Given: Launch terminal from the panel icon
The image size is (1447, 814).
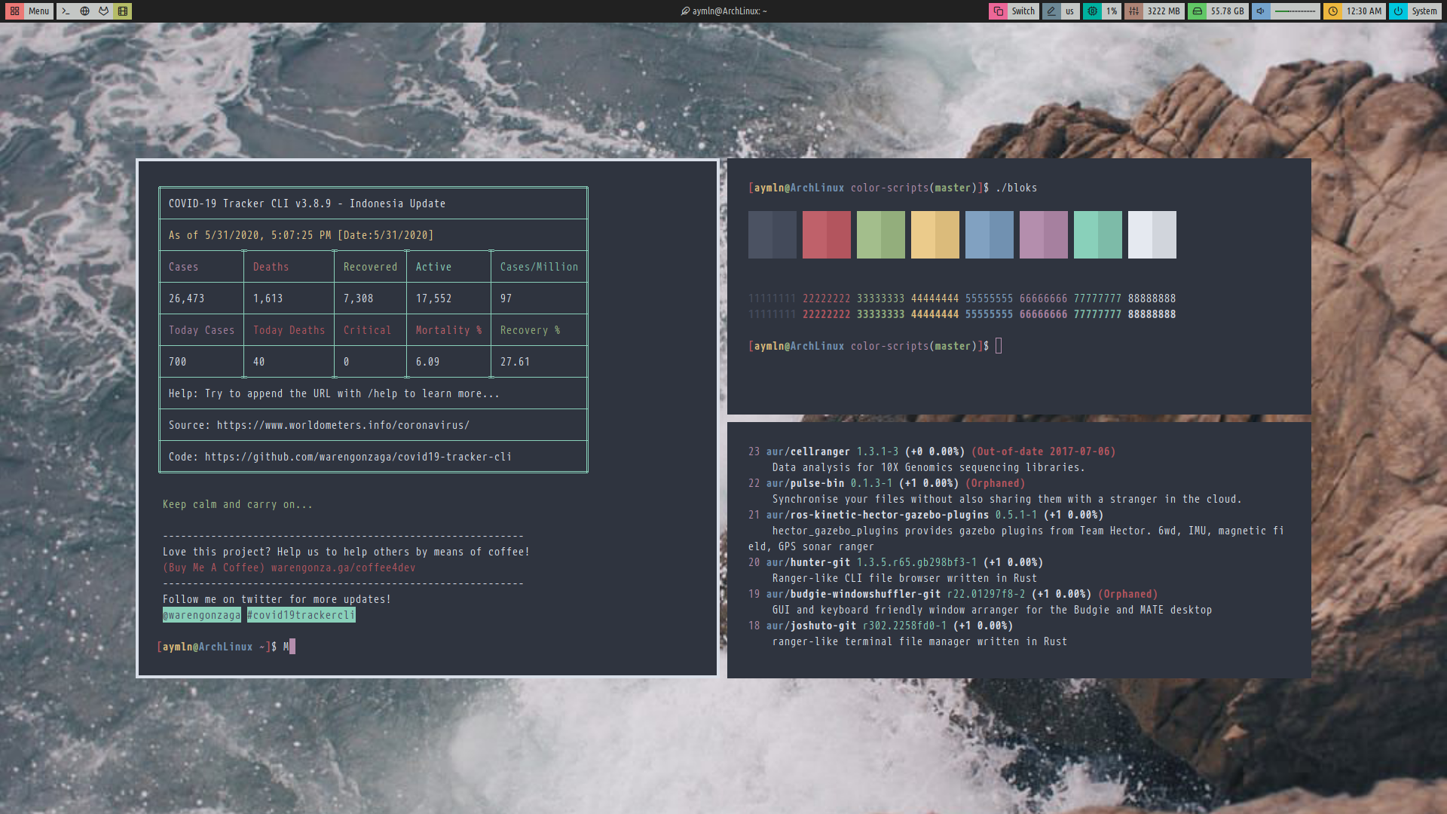Looking at the screenshot, I should (66, 11).
